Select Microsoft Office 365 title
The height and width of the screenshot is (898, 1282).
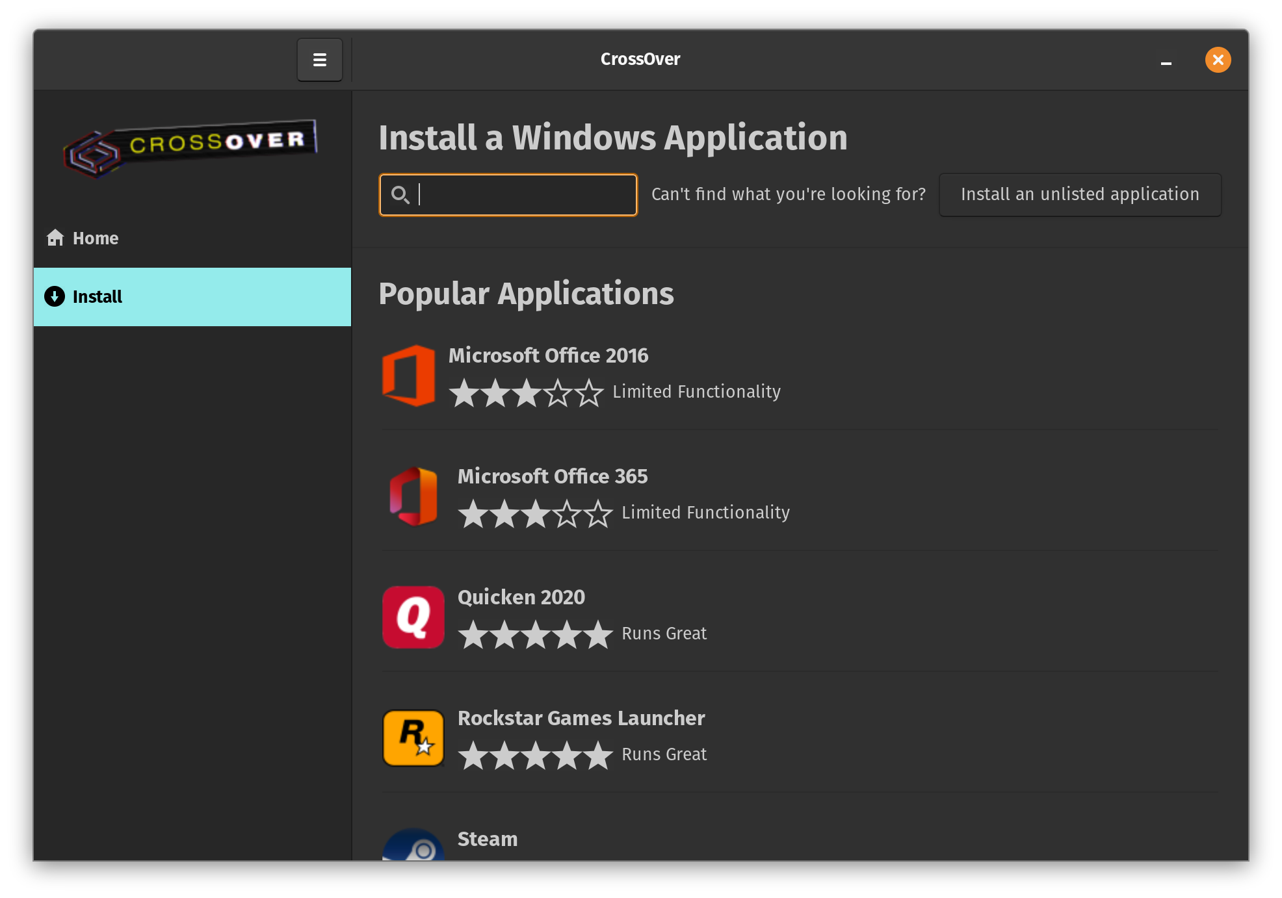[x=553, y=476]
